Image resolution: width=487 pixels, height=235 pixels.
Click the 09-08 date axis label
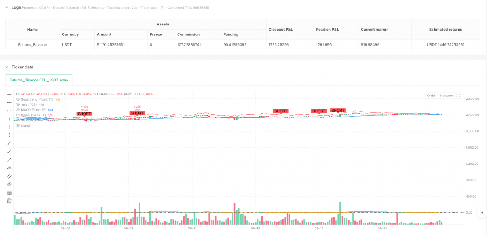[65, 228]
